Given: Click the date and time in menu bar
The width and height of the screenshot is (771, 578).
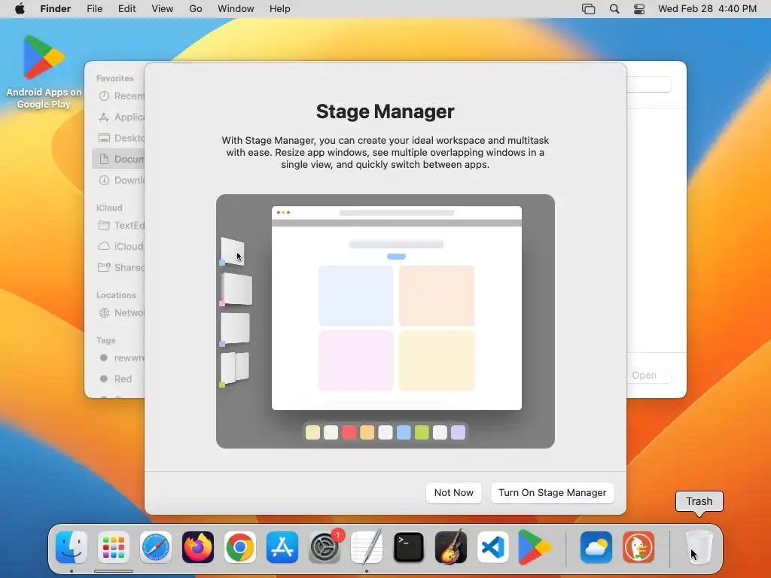Looking at the screenshot, I should coord(707,9).
